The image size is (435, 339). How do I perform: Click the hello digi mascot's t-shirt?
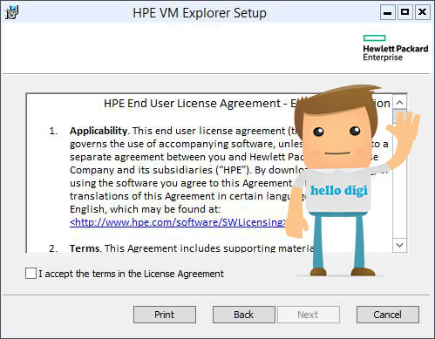pyautogui.click(x=338, y=190)
